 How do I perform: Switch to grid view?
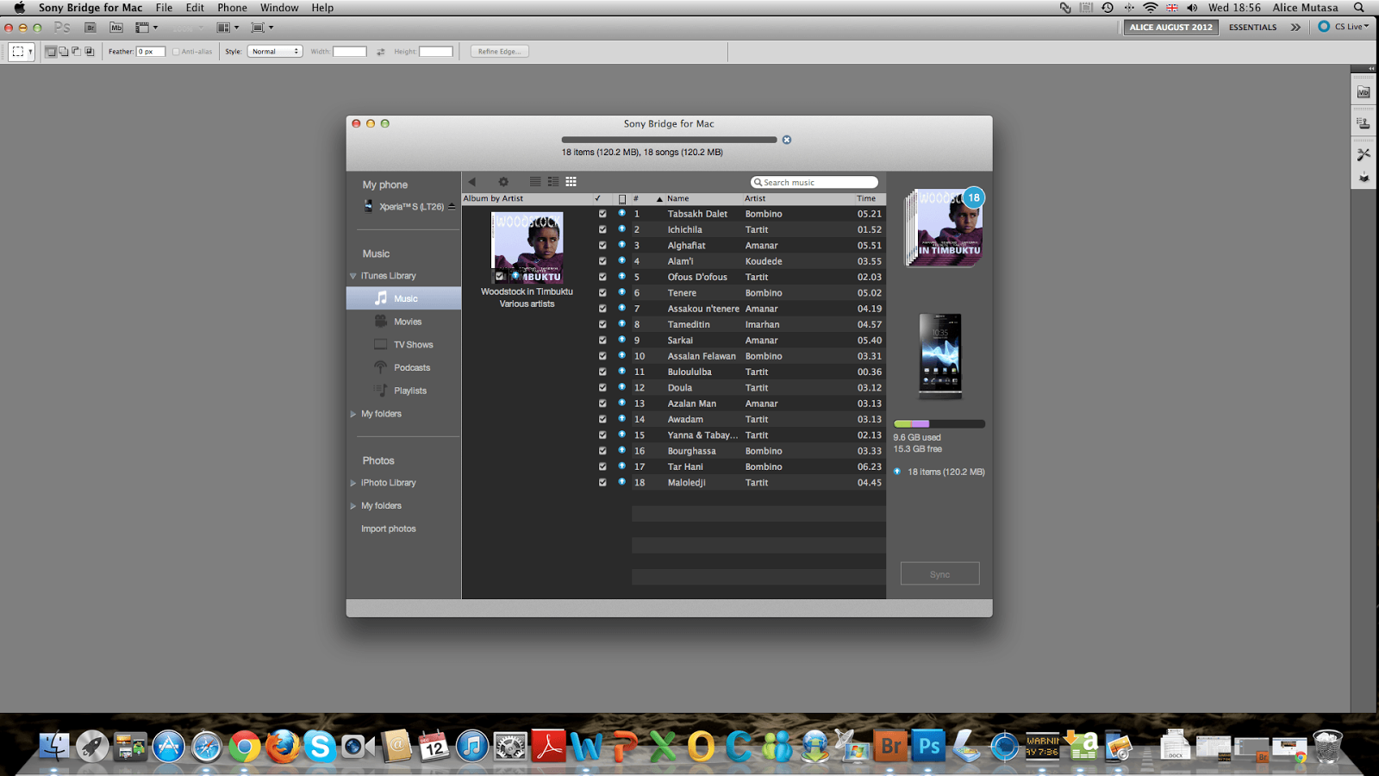click(x=571, y=182)
